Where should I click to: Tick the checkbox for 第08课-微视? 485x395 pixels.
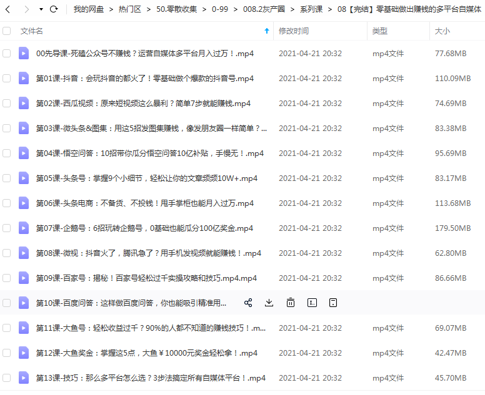[x=6, y=253]
